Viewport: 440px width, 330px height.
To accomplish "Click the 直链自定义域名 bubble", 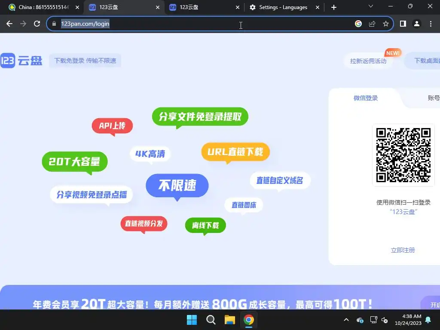I will (x=280, y=180).
